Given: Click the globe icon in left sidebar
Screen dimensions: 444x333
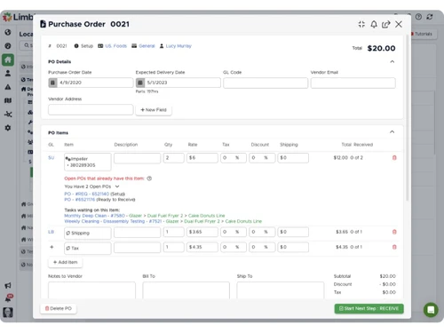Looking at the screenshot, I should pyautogui.click(x=8, y=32).
